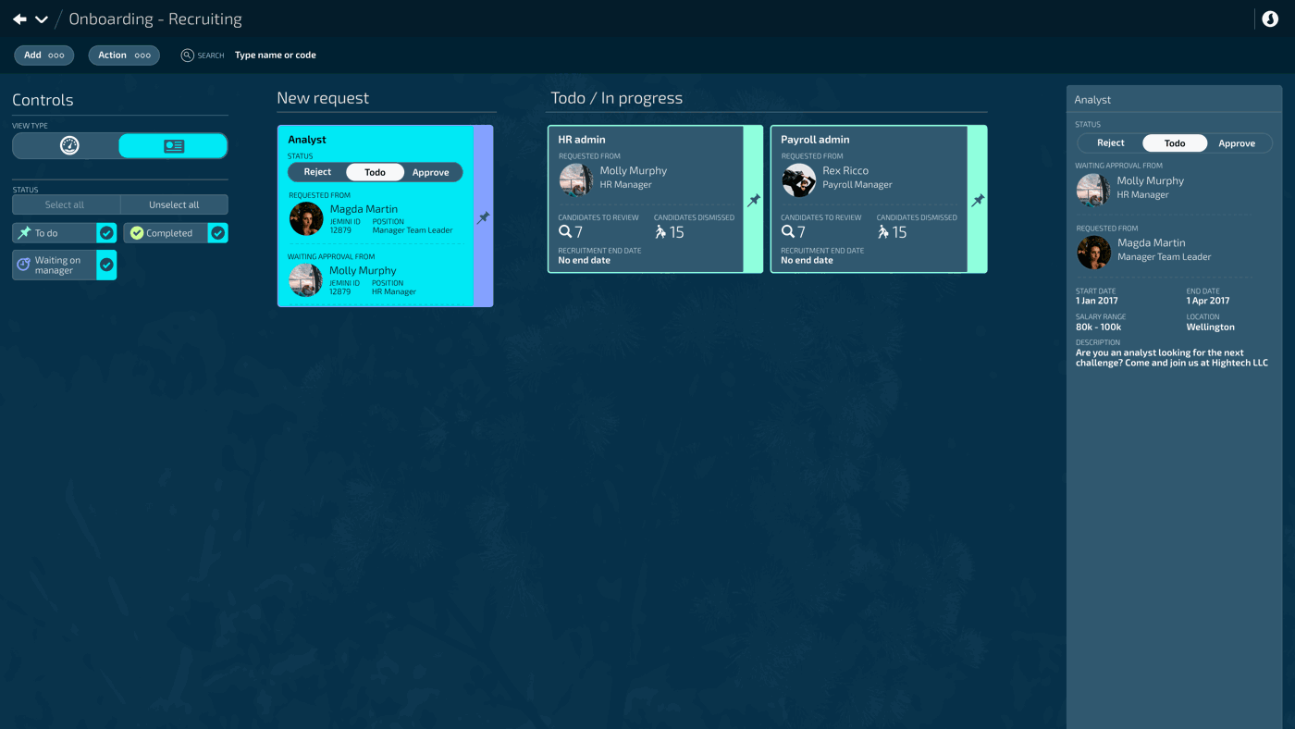Click the back arrow in header
The width and height of the screenshot is (1295, 729).
19,19
